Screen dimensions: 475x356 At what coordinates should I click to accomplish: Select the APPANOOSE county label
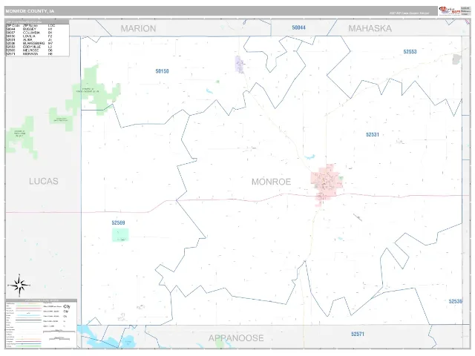point(236,338)
